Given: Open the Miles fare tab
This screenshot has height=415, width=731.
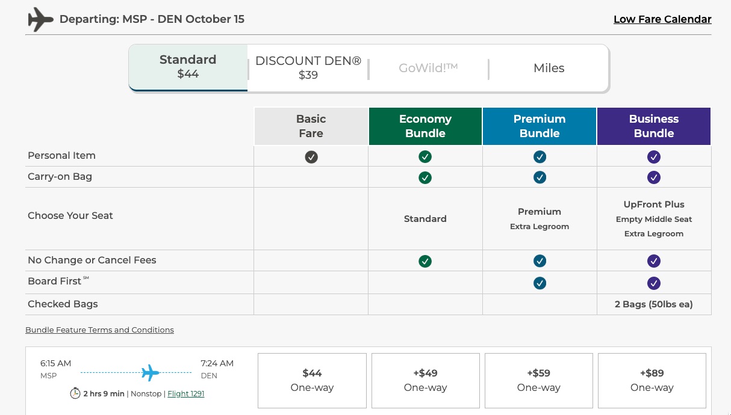Looking at the screenshot, I should pos(549,68).
